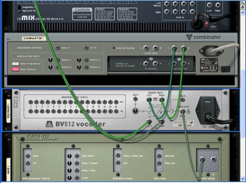The width and height of the screenshot is (246, 183).
Task: Click band level IN jack 13
Action: [x=99, y=111]
